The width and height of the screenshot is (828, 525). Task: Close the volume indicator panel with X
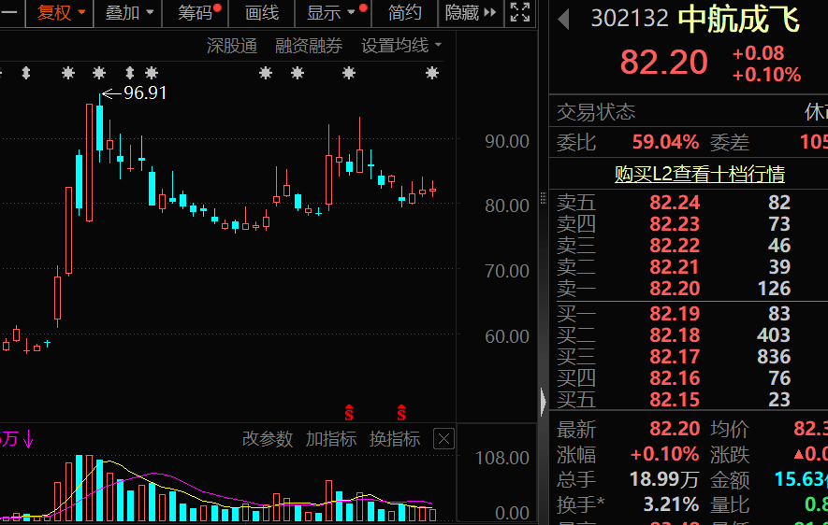[x=444, y=438]
